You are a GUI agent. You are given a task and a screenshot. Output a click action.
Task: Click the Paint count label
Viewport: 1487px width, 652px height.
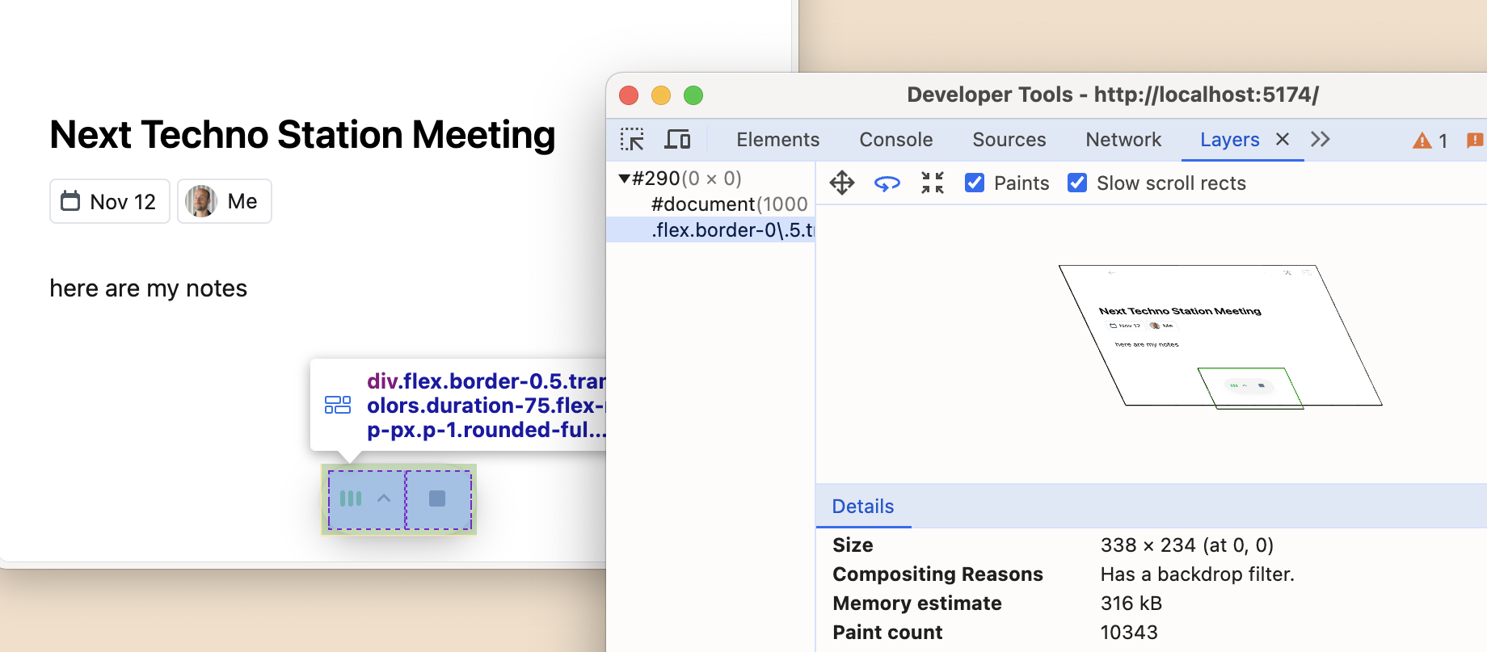(887, 633)
